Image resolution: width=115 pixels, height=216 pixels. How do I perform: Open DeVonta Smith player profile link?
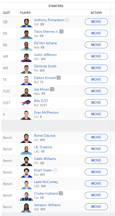click(x=45, y=66)
